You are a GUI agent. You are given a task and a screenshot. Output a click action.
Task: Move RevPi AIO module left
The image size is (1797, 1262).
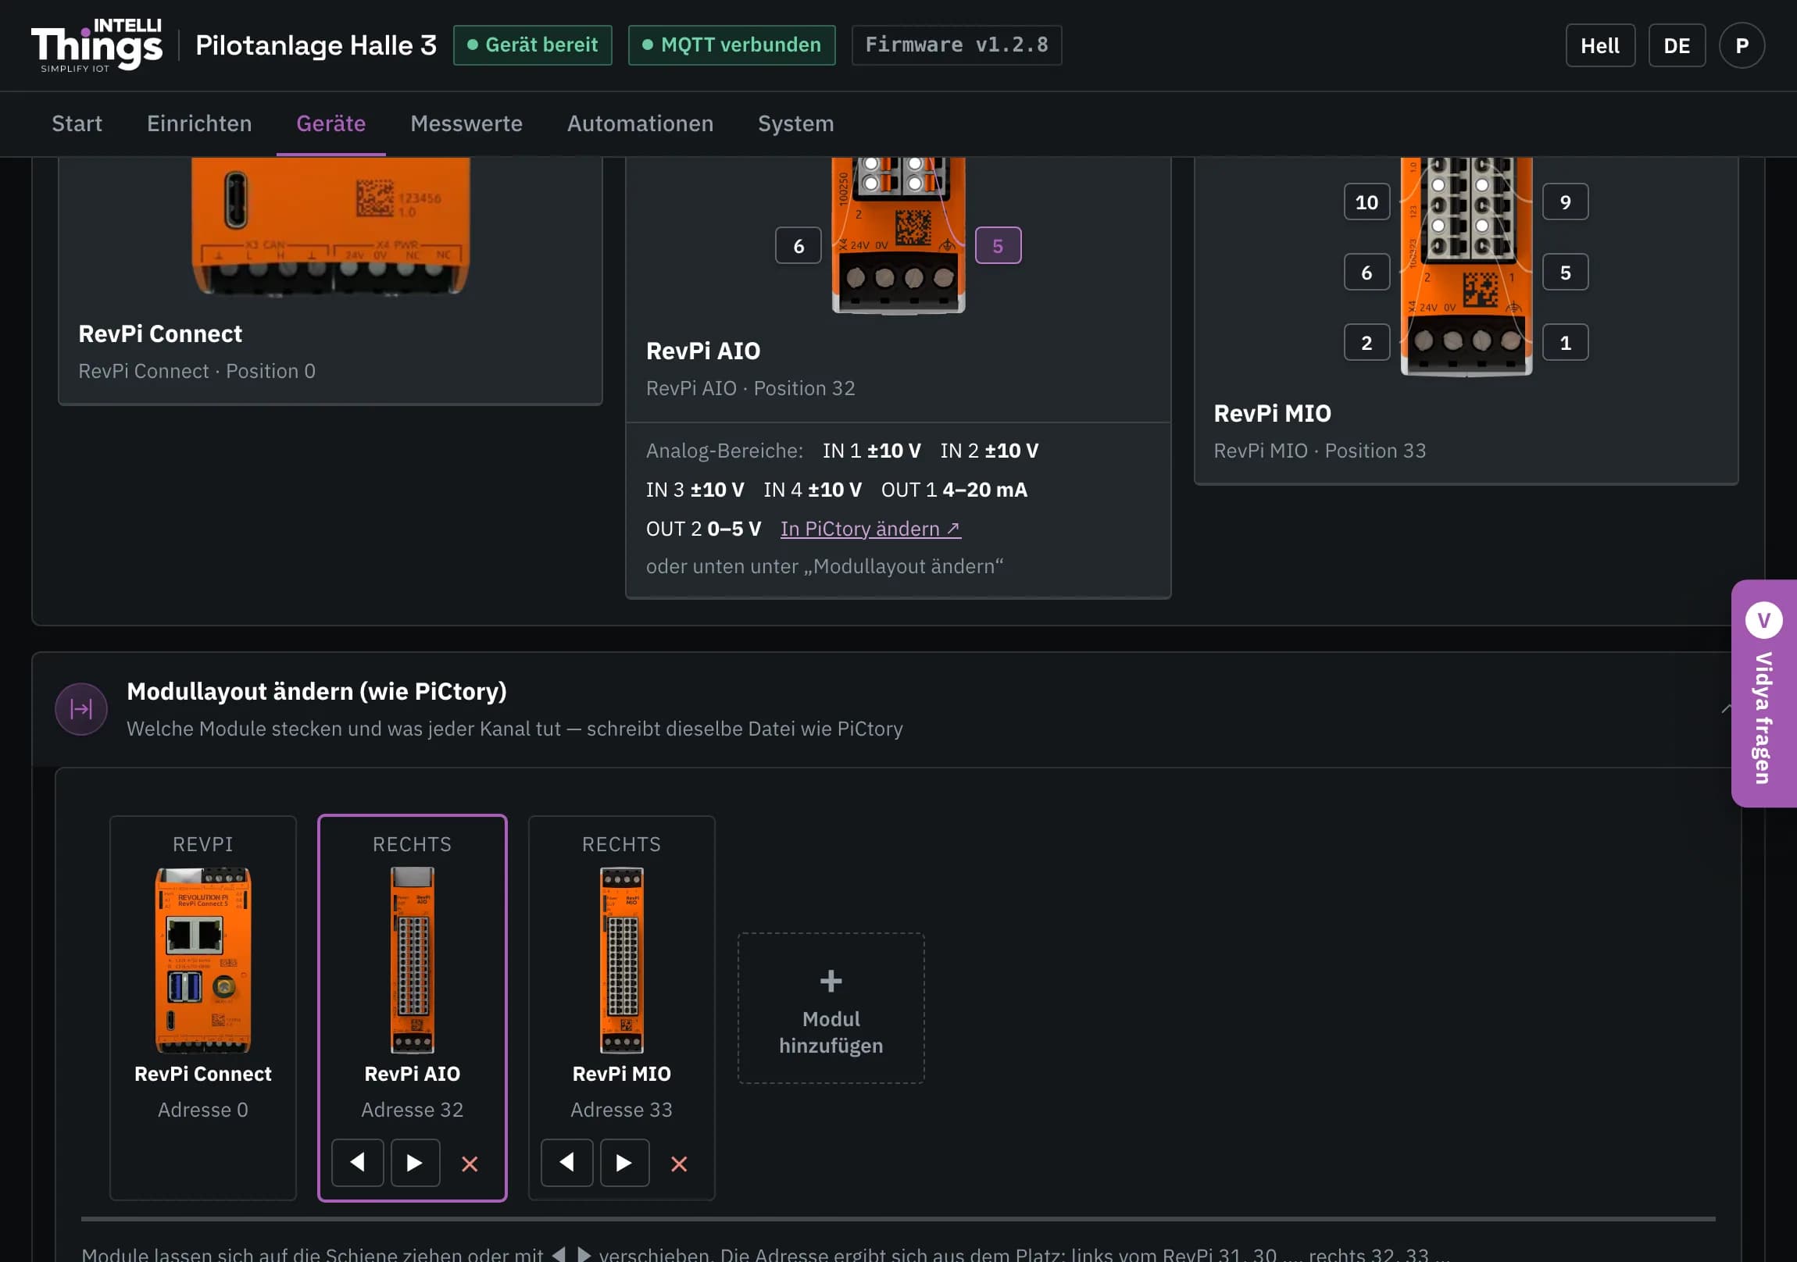(x=358, y=1163)
